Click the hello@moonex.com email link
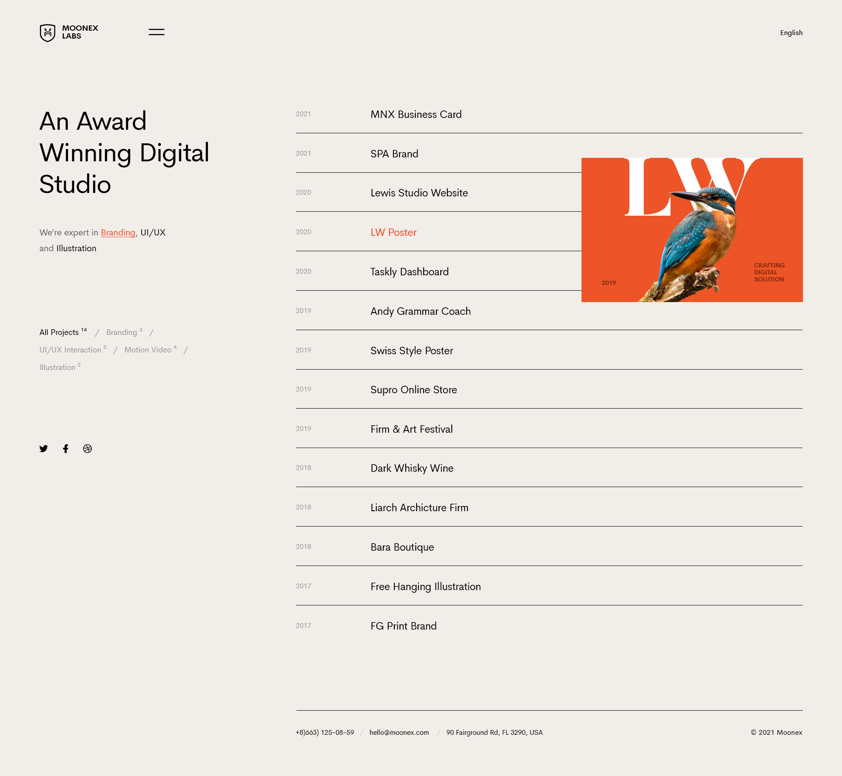The height and width of the screenshot is (776, 842). [399, 733]
